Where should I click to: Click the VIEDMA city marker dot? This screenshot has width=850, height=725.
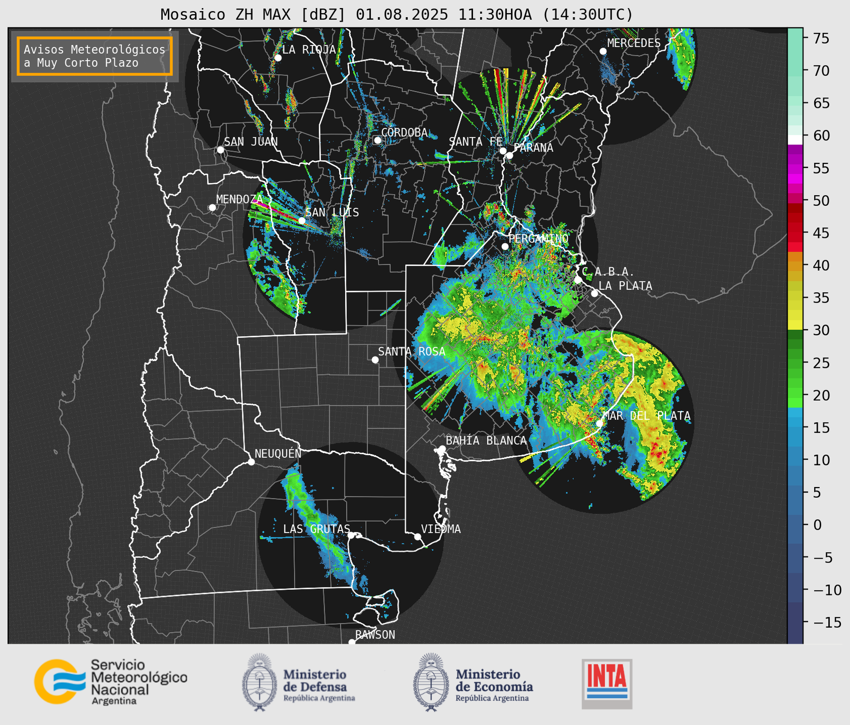pos(418,536)
